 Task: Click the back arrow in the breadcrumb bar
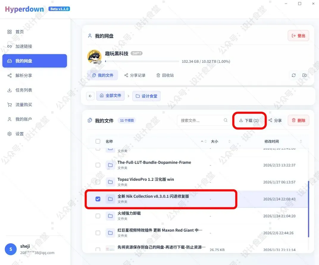click(90, 96)
